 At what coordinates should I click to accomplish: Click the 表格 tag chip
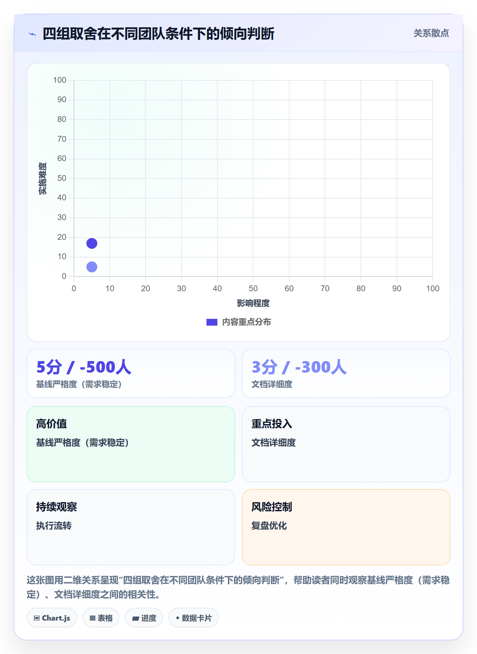pos(101,618)
